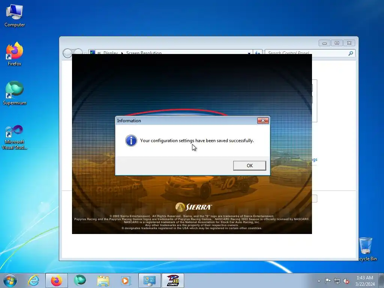
Task: Maximize the Screen Resolution window
Action: 337,43
